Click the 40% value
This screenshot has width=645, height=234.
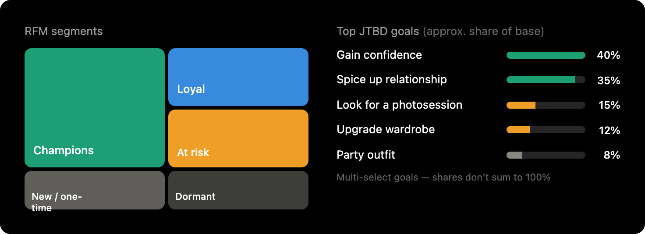pos(609,55)
